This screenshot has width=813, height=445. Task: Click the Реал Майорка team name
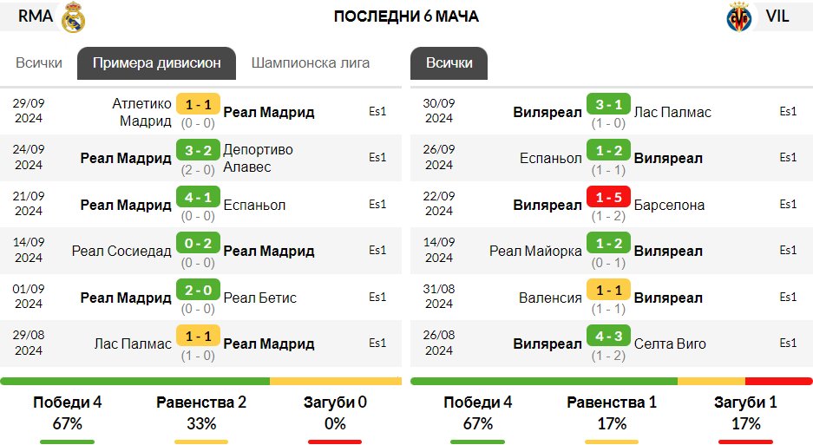(535, 251)
